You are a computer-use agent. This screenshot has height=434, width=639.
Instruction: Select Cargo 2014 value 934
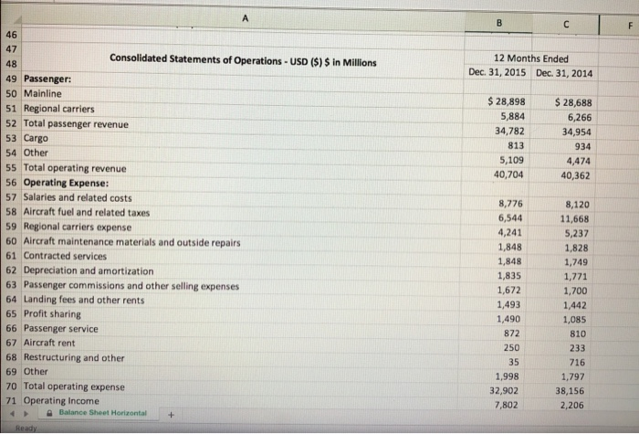pos(582,146)
